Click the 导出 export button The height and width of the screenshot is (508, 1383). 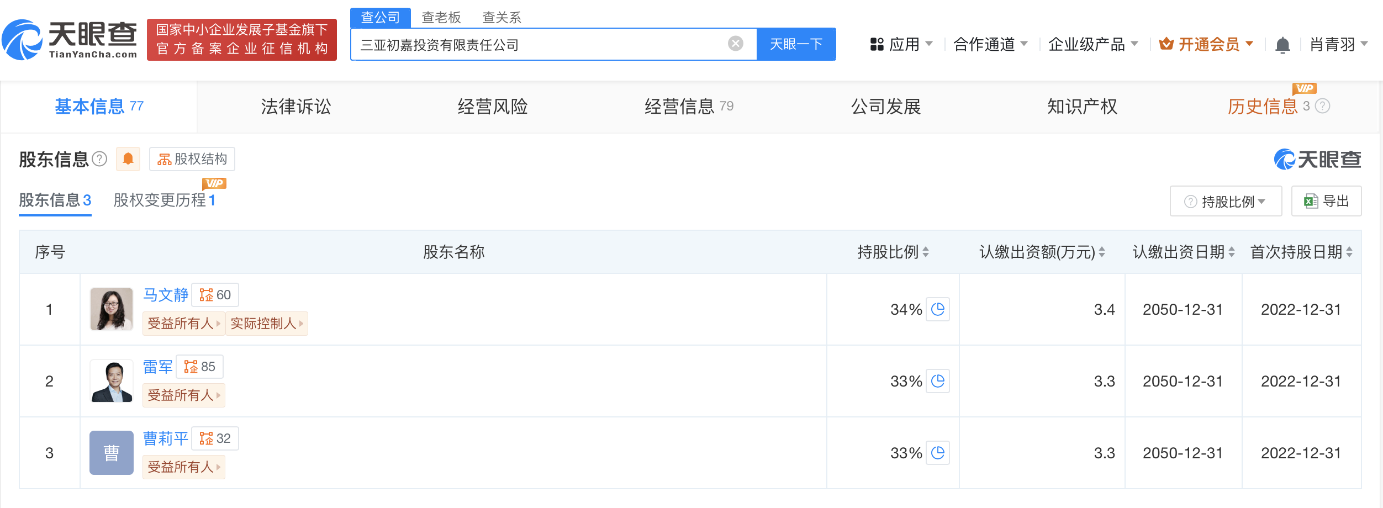click(x=1326, y=201)
